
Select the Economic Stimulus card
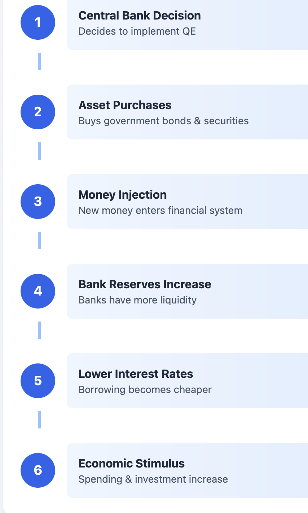[188, 470]
